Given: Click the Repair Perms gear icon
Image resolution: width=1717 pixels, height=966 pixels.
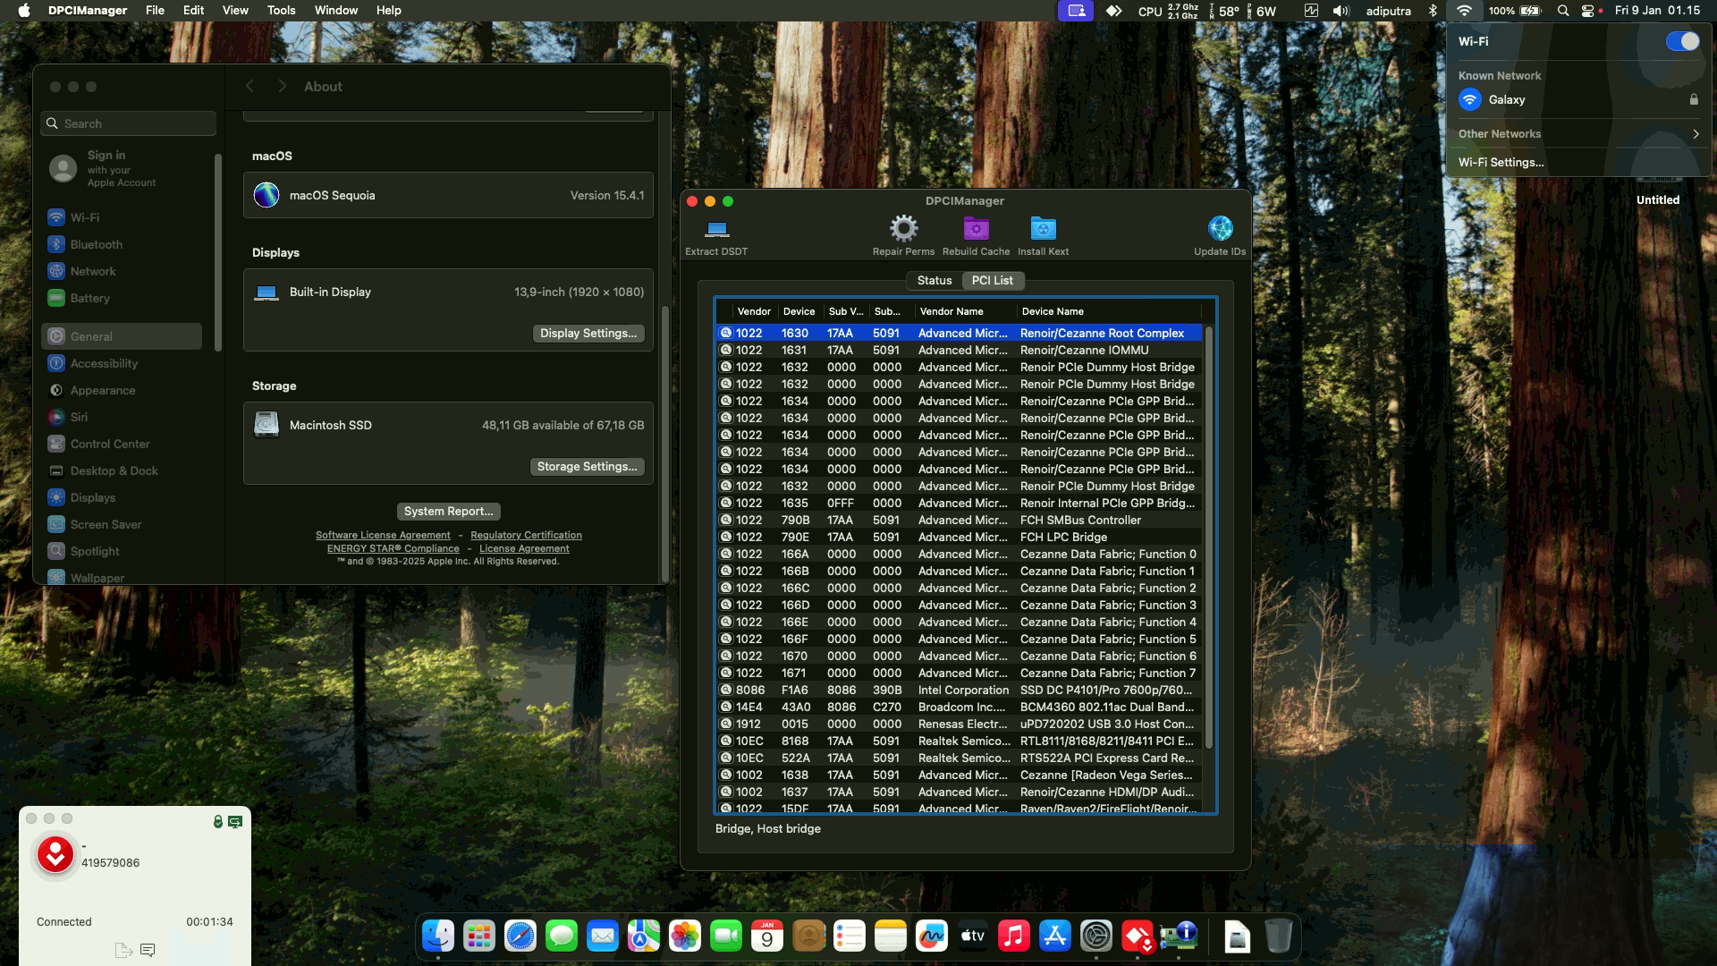Looking at the screenshot, I should [x=903, y=229].
